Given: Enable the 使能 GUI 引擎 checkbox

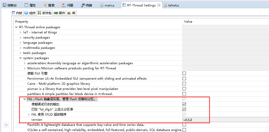Looking at the screenshot, I should pyautogui.click(x=184, y=73).
